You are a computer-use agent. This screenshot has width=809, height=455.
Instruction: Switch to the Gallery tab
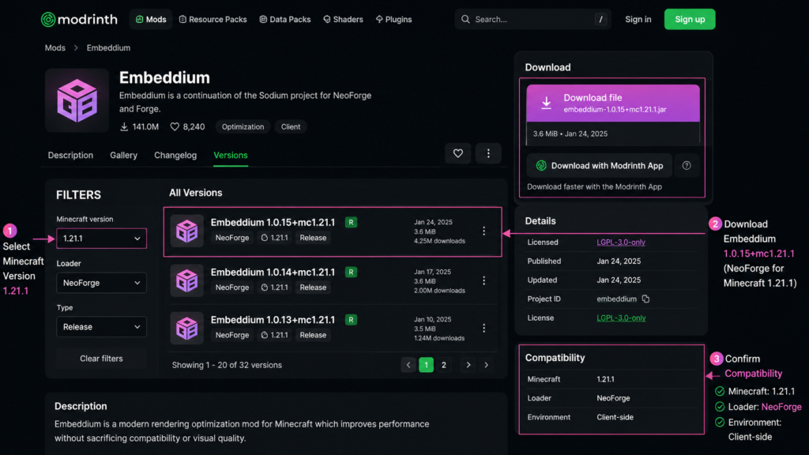(x=124, y=156)
